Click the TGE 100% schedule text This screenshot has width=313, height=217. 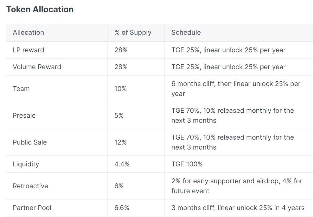click(187, 164)
